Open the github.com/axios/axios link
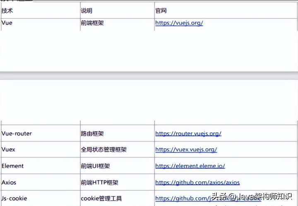 coord(197,182)
